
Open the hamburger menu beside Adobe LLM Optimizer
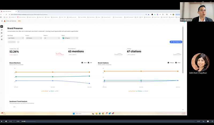[2, 21]
